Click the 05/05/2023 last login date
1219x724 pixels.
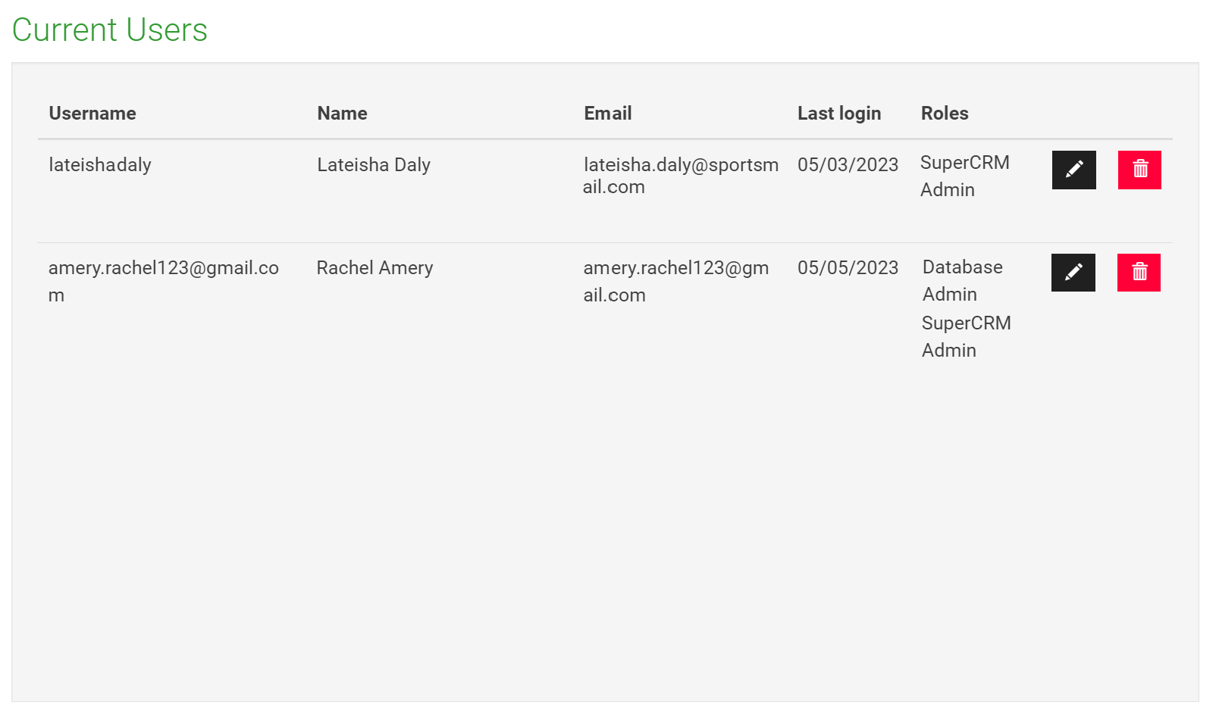(848, 268)
